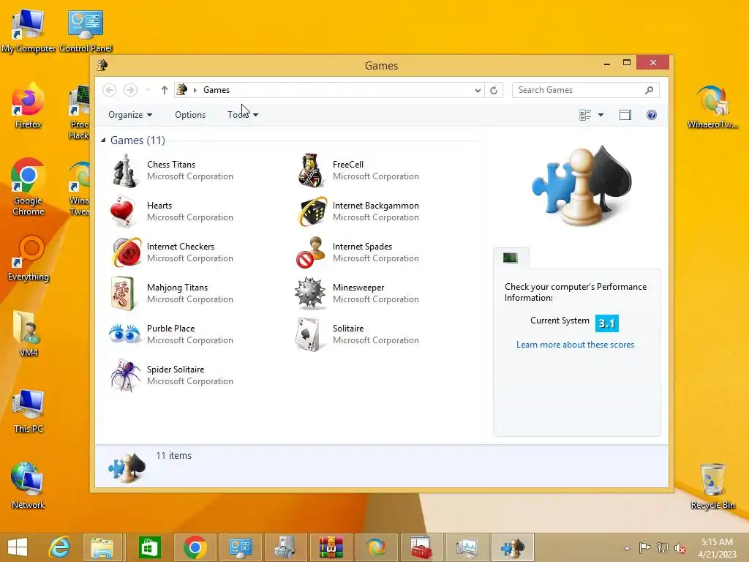
Task: Open WinaeroTweaker desktop shortcut
Action: click(712, 107)
